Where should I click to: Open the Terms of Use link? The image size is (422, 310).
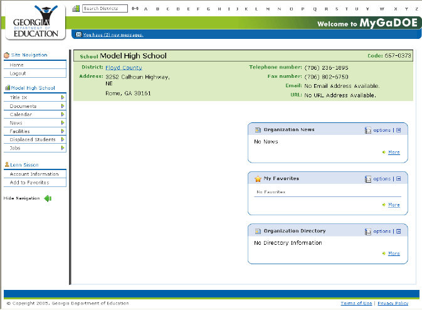pos(356,303)
